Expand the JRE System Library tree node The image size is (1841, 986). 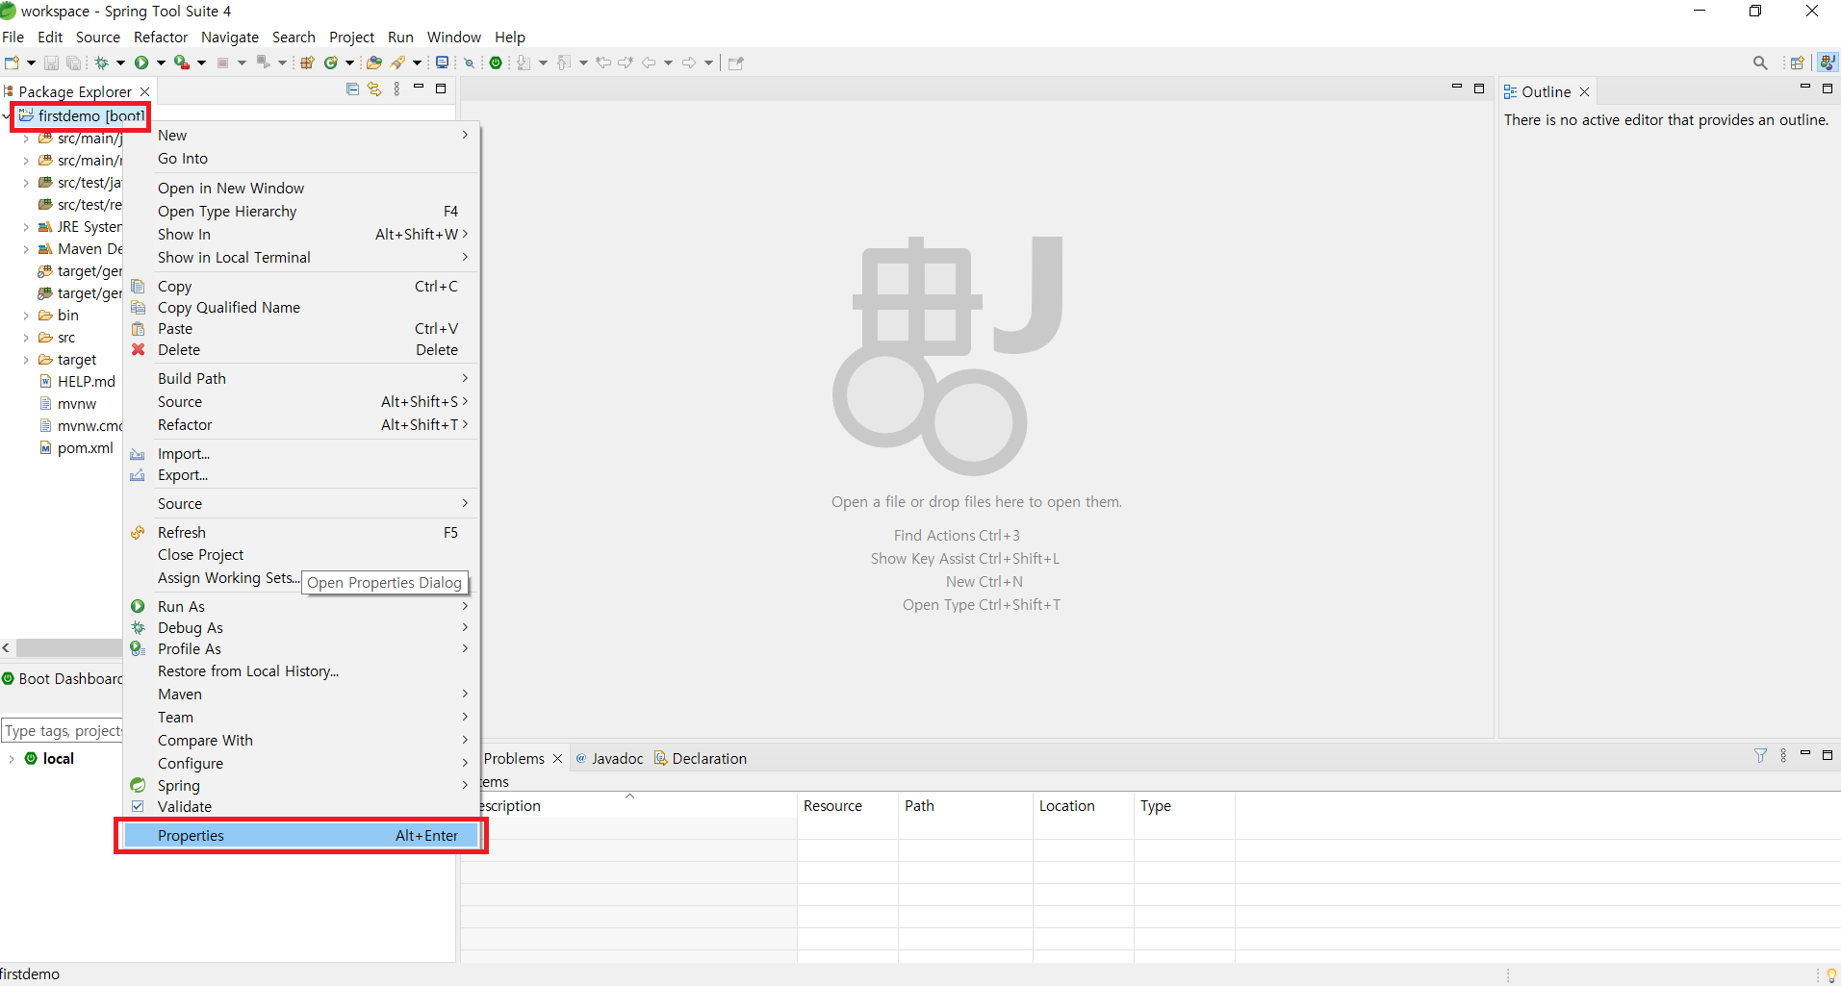click(26, 227)
